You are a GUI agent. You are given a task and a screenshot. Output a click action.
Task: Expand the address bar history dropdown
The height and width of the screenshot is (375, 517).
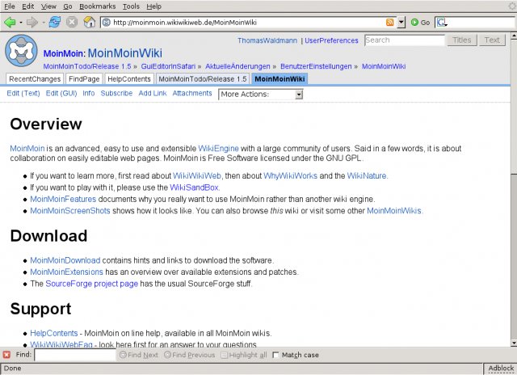tap(402, 22)
